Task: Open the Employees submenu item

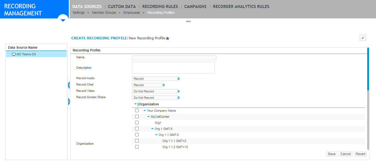Action: click(x=132, y=13)
